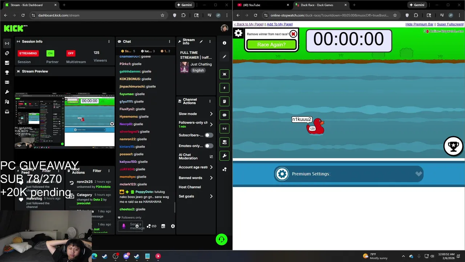
Task: Click the Race Again button
Action: click(x=271, y=44)
